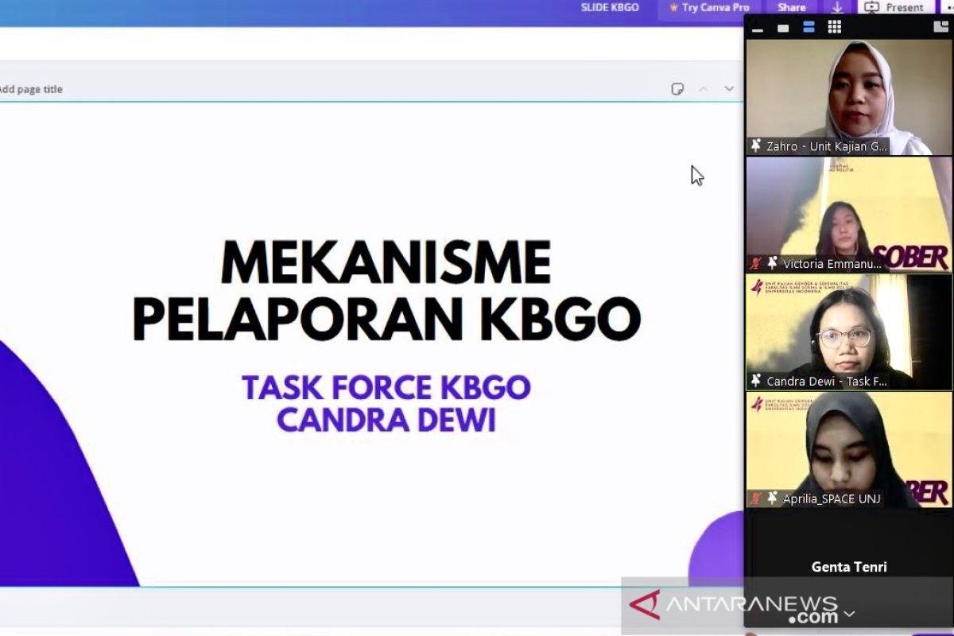This screenshot has height=636, width=954.
Task: Select Victoria Emmanu... video thumbnail
Action: pyautogui.click(x=849, y=214)
